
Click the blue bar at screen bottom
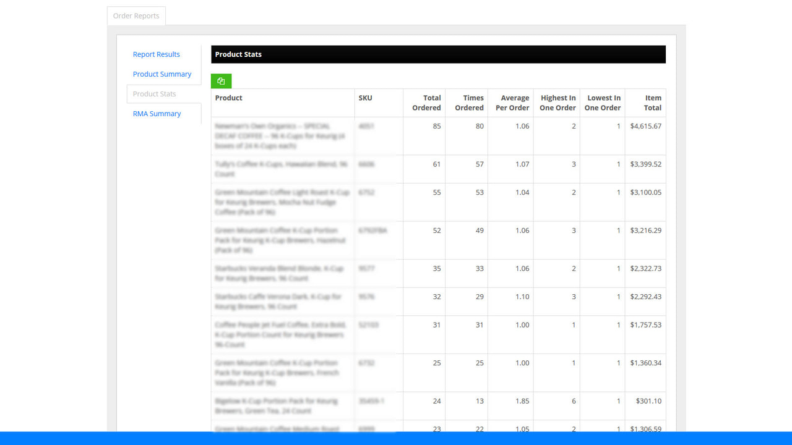point(396,440)
